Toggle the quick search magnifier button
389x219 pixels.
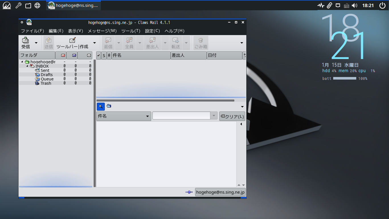[x=101, y=106]
